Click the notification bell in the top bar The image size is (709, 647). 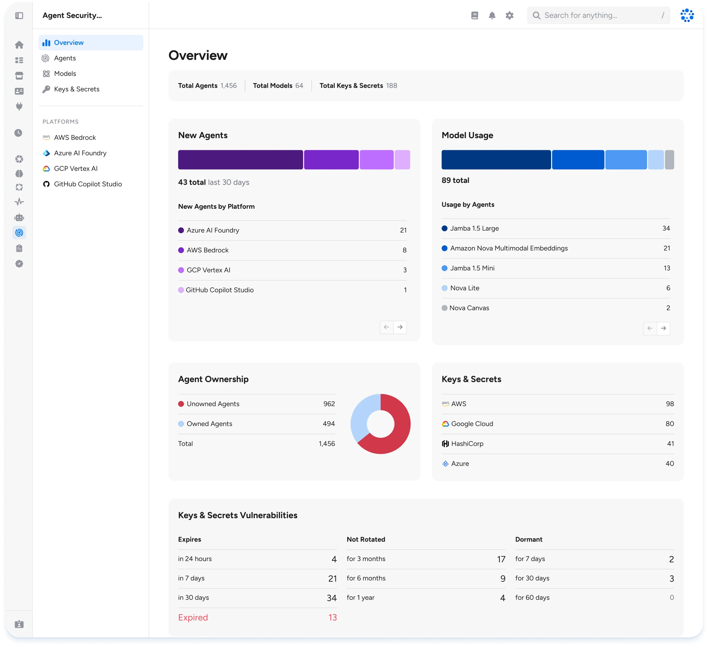pyautogui.click(x=492, y=15)
